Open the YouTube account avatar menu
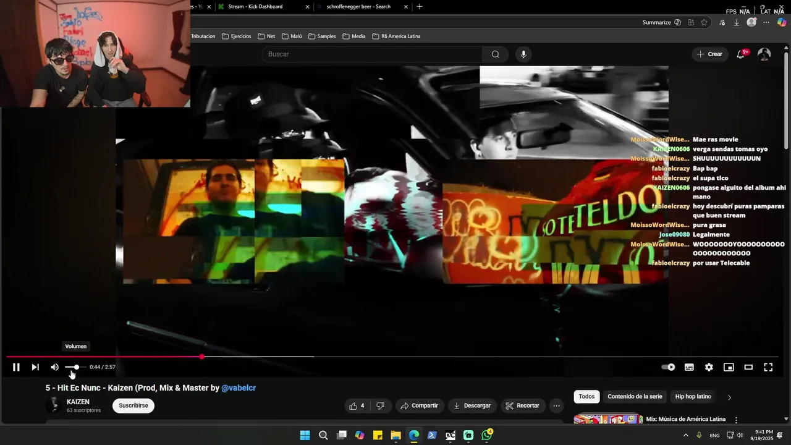The width and height of the screenshot is (791, 445). (x=764, y=54)
